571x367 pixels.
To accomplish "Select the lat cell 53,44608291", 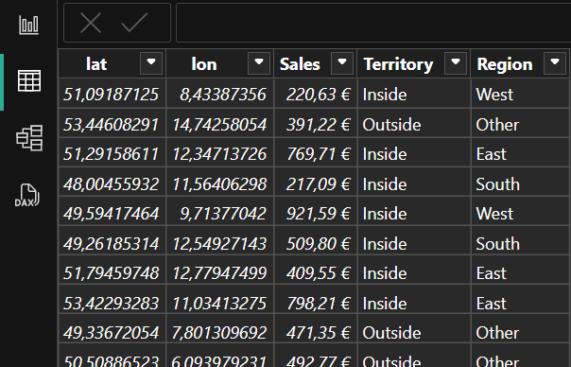I will pos(112,124).
